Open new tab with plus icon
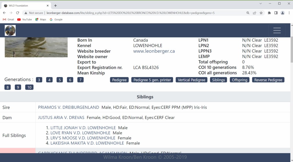 pos(55,6)
